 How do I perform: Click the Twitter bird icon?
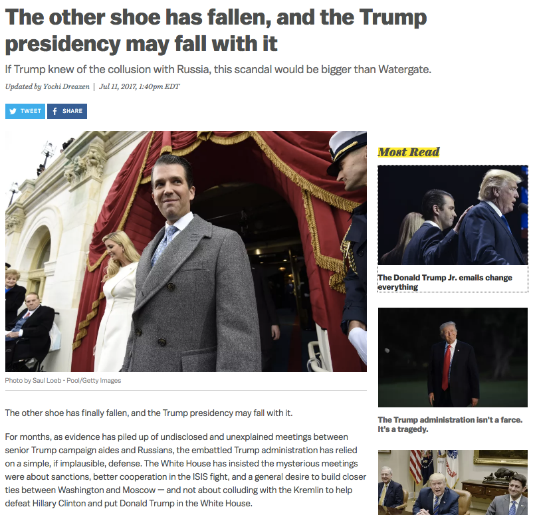[x=13, y=111]
